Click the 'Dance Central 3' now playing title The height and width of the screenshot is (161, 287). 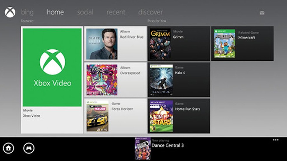(167, 146)
